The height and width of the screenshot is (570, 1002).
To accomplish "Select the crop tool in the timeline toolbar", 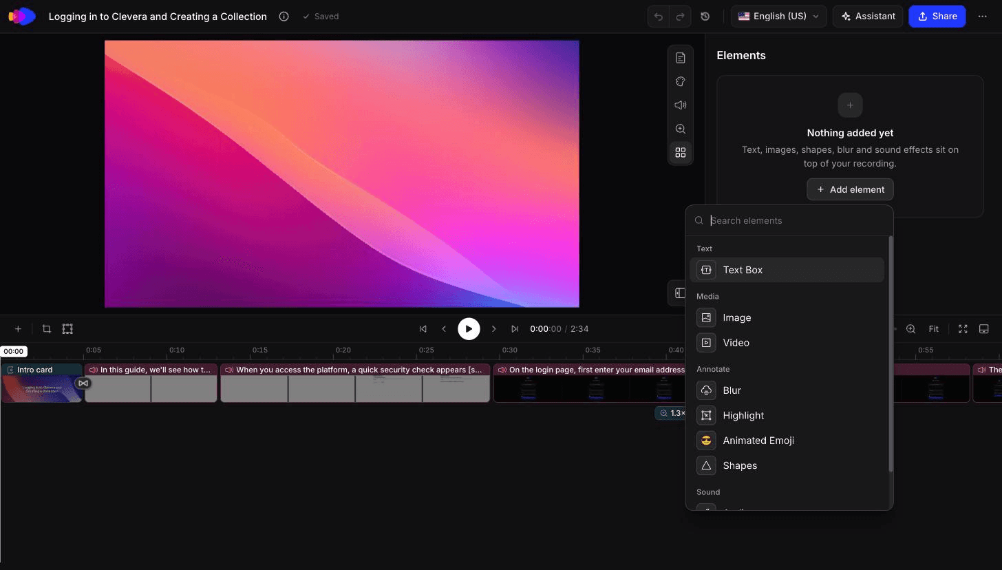I will click(47, 329).
